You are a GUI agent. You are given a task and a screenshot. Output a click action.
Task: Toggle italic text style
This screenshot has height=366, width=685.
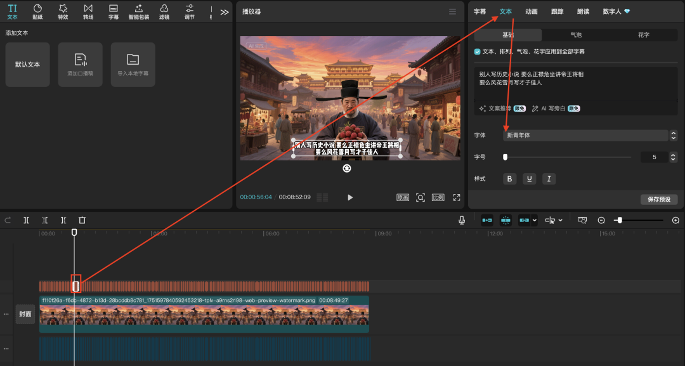tap(549, 179)
